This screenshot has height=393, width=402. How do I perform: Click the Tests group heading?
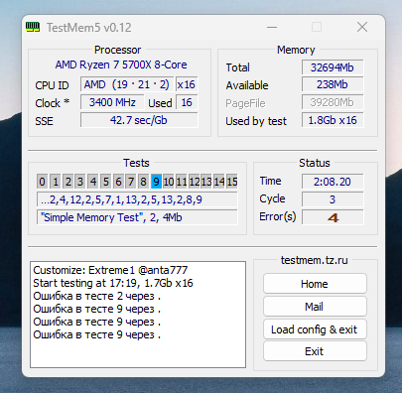tap(136, 163)
